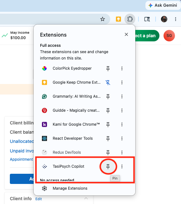
Task: Open more options for Grammarly
Action: (122, 96)
